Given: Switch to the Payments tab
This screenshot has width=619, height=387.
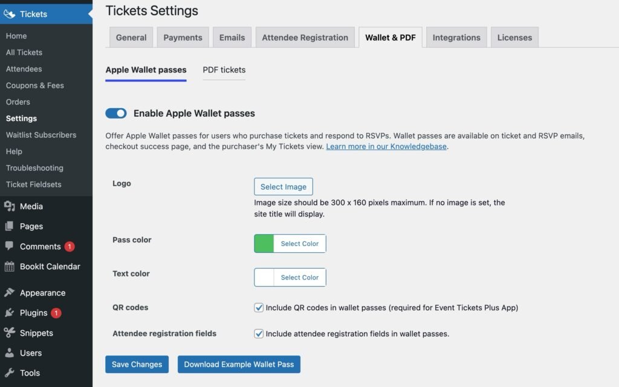Looking at the screenshot, I should [183, 37].
